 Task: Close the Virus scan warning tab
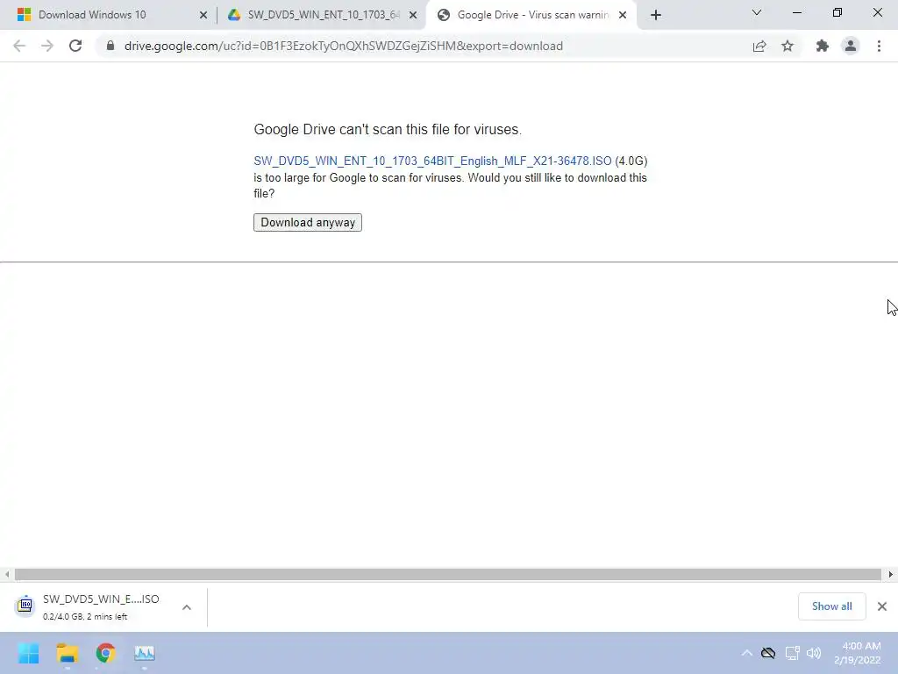(x=623, y=15)
